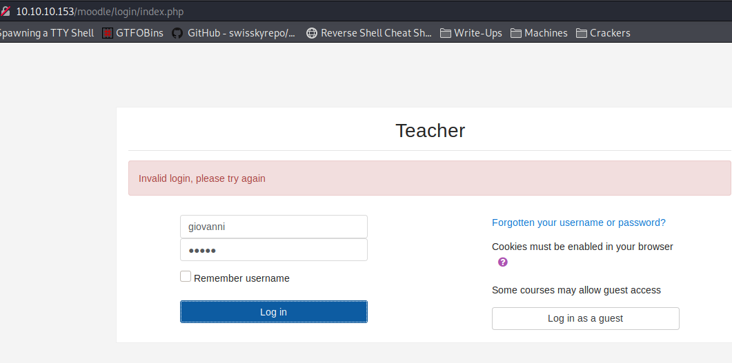Click the insecure connection padlock icon
This screenshot has width=732, height=363.
click(x=5, y=11)
